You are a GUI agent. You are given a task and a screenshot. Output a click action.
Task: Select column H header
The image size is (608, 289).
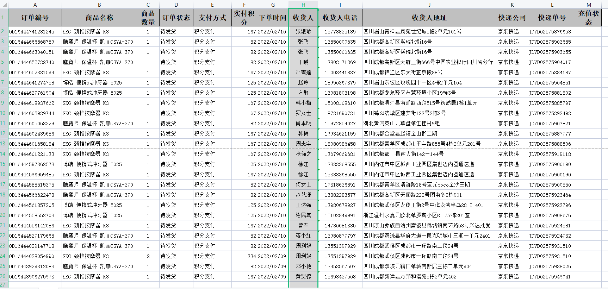tap(303, 5)
